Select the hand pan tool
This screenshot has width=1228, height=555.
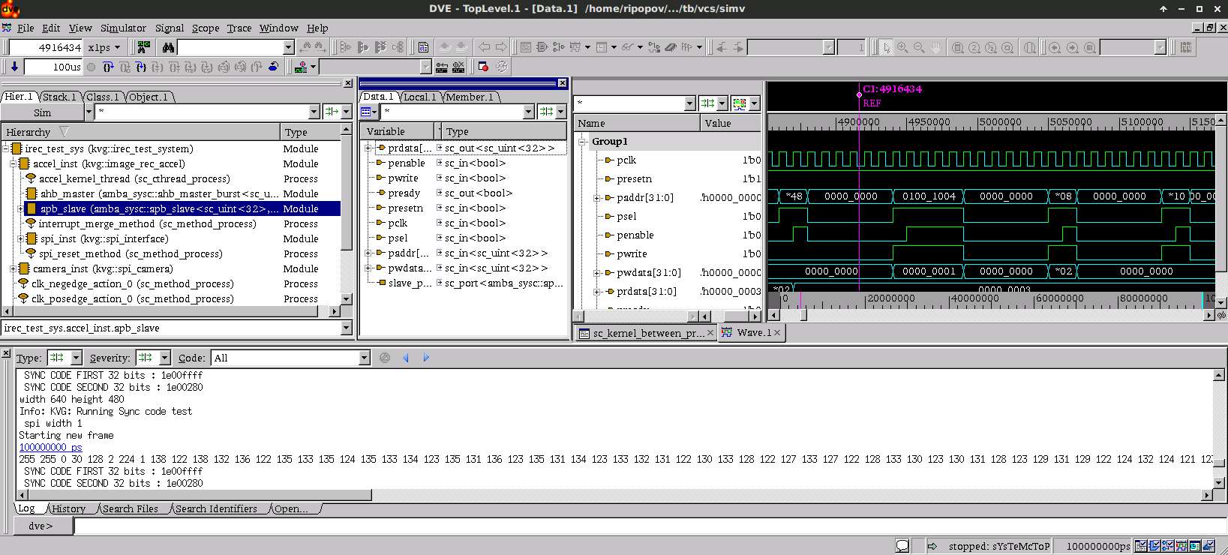click(935, 47)
